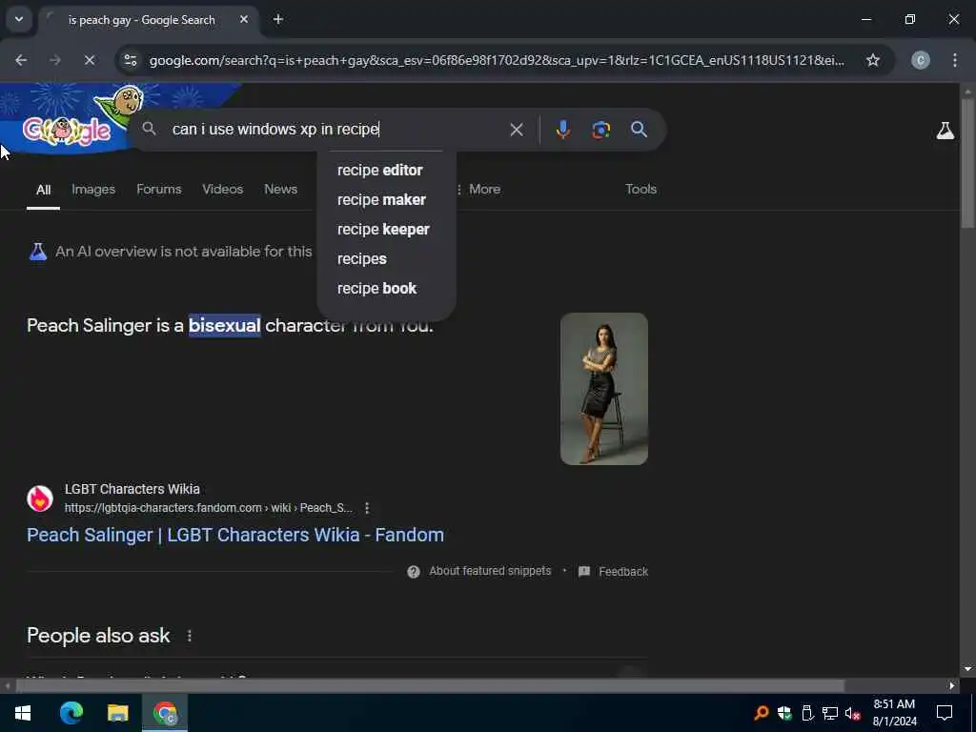Switch to News tab
Image resolution: width=976 pixels, height=732 pixels.
281,190
